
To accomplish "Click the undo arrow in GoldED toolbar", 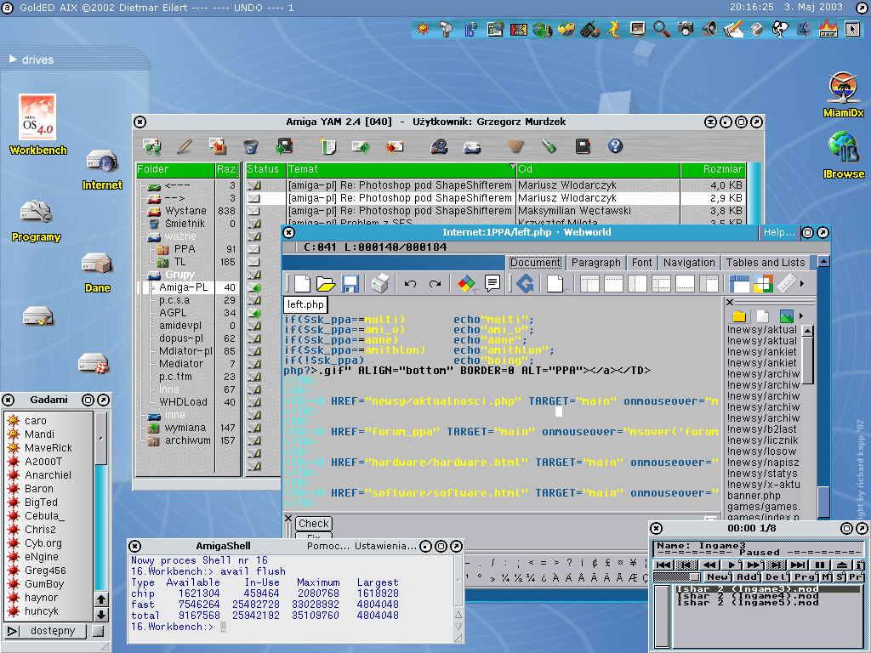I will [x=411, y=284].
